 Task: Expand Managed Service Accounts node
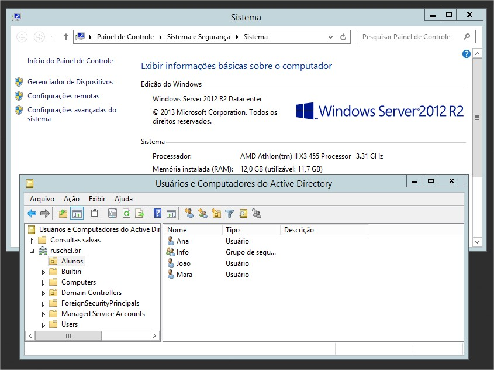[x=43, y=314]
